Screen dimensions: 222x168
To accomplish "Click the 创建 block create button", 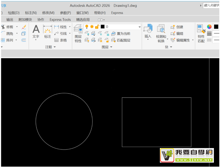I will tap(177, 27).
